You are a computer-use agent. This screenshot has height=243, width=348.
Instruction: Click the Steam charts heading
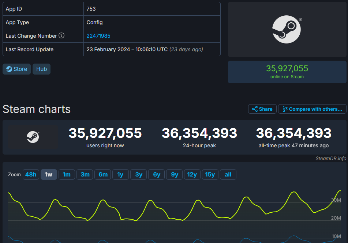(37, 109)
